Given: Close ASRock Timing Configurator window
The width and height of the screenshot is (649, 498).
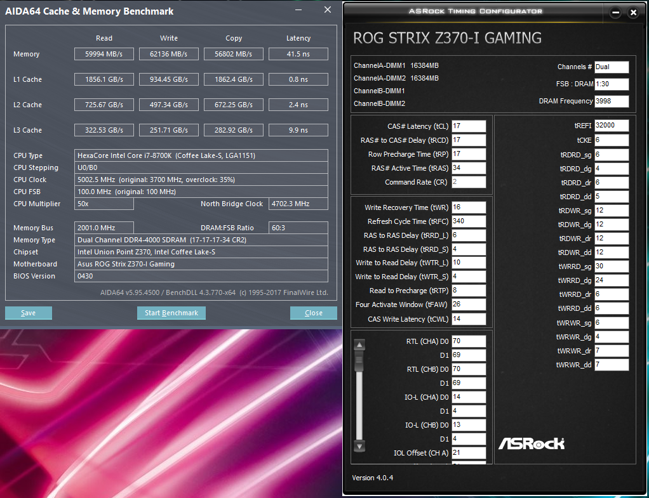Looking at the screenshot, I should 633,13.
